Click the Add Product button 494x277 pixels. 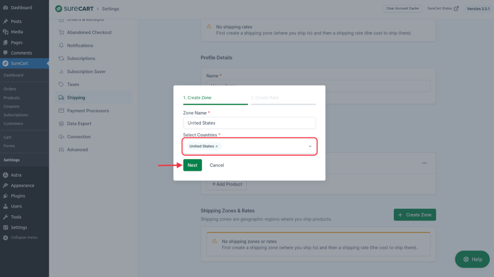227,184
